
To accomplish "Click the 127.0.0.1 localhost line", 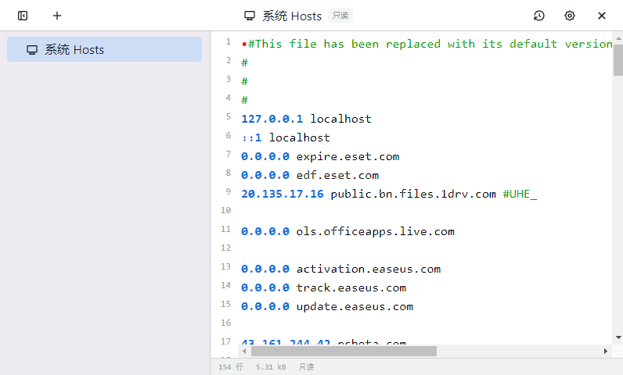I will click(x=306, y=119).
